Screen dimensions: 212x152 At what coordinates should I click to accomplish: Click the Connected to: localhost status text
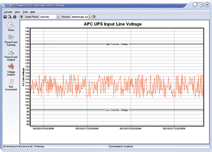(x=121, y=147)
